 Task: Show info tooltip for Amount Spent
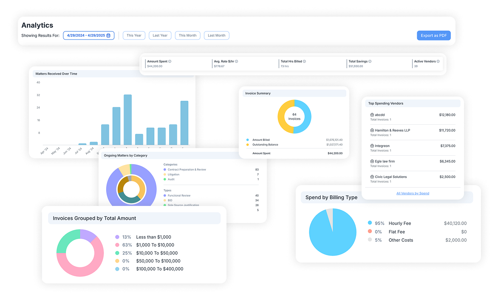[x=170, y=61]
